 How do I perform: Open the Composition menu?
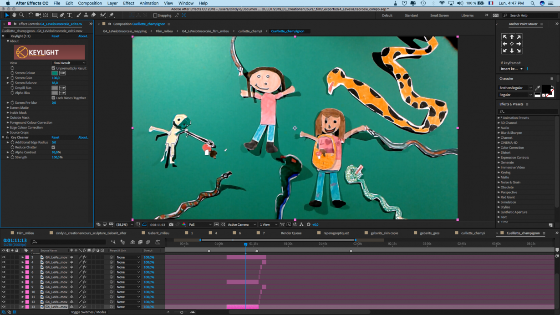click(90, 3)
